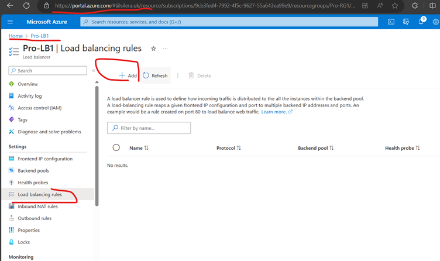Click the browser refresh icon
This screenshot has width=440, height=261.
(x=26, y=5)
